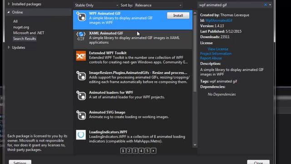Select the Animated SVG Image title
Image resolution: width=291 pixels, height=164 pixels.
[x=107, y=112]
